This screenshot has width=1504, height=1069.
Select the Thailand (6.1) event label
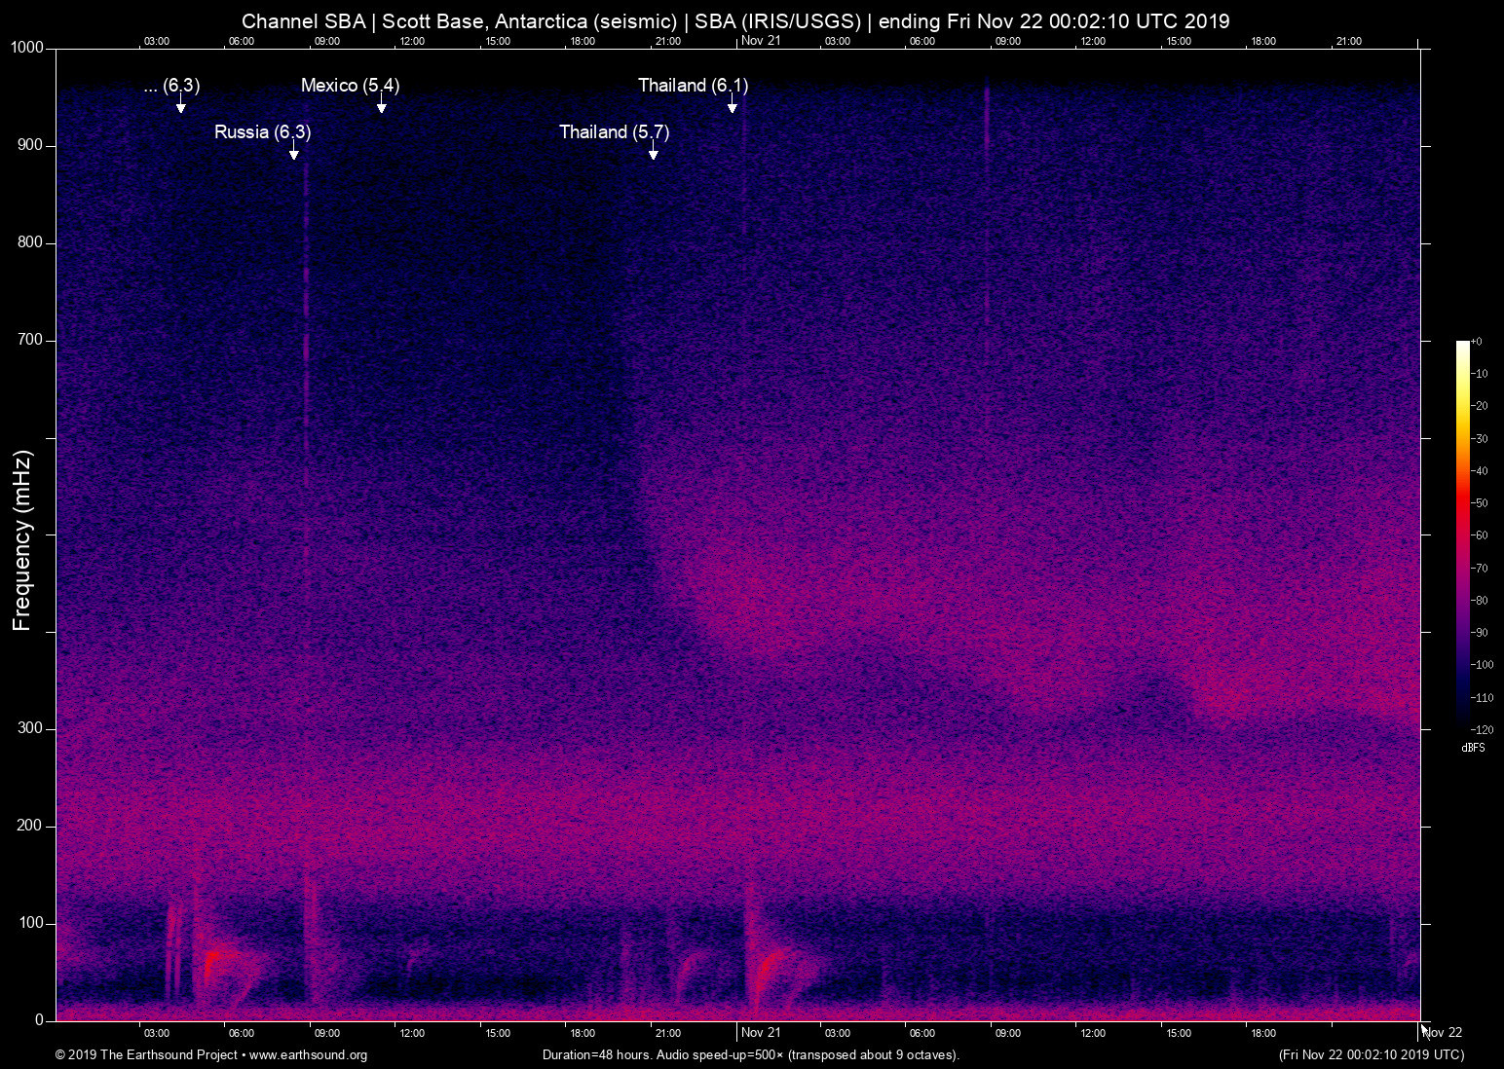point(693,86)
